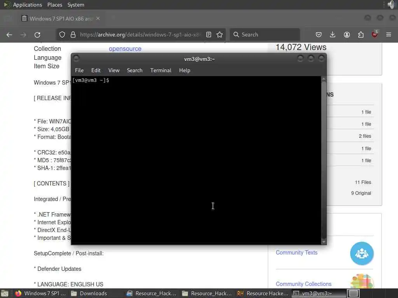Open the Places menu in top panel
Image resolution: width=398 pixels, height=298 pixels.
tap(54, 5)
